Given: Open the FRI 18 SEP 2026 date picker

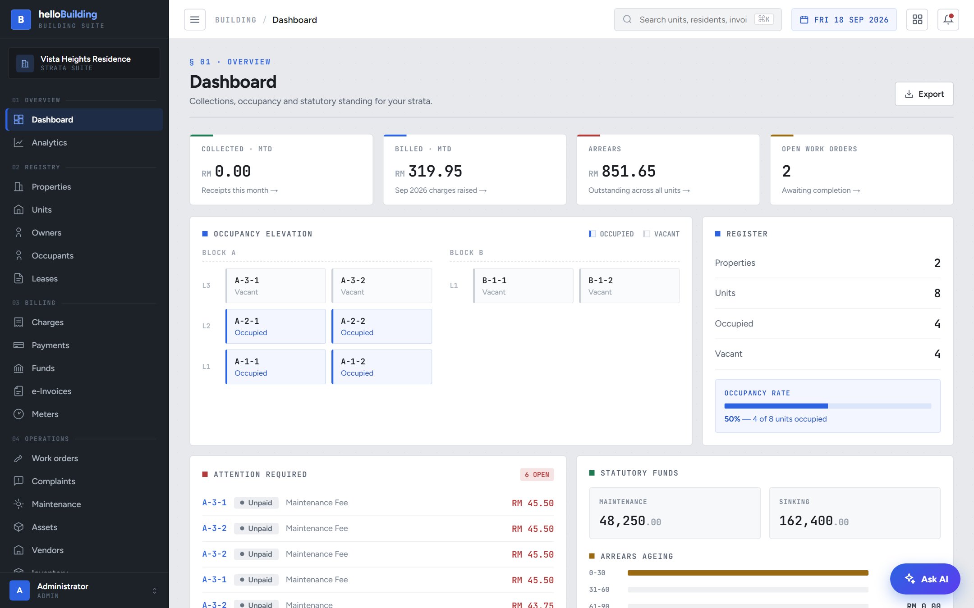Looking at the screenshot, I should 844,19.
